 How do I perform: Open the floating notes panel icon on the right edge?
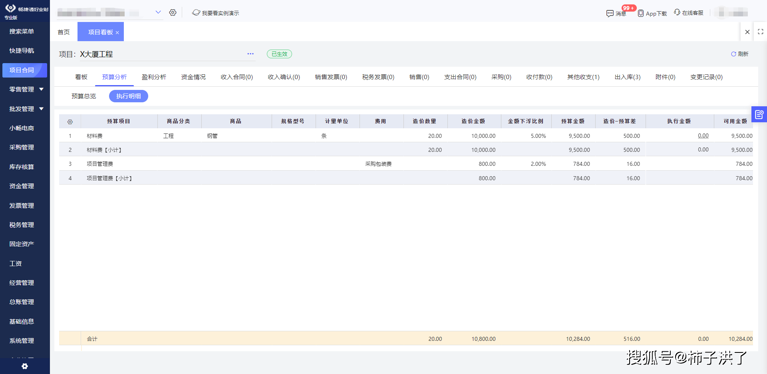pyautogui.click(x=759, y=115)
